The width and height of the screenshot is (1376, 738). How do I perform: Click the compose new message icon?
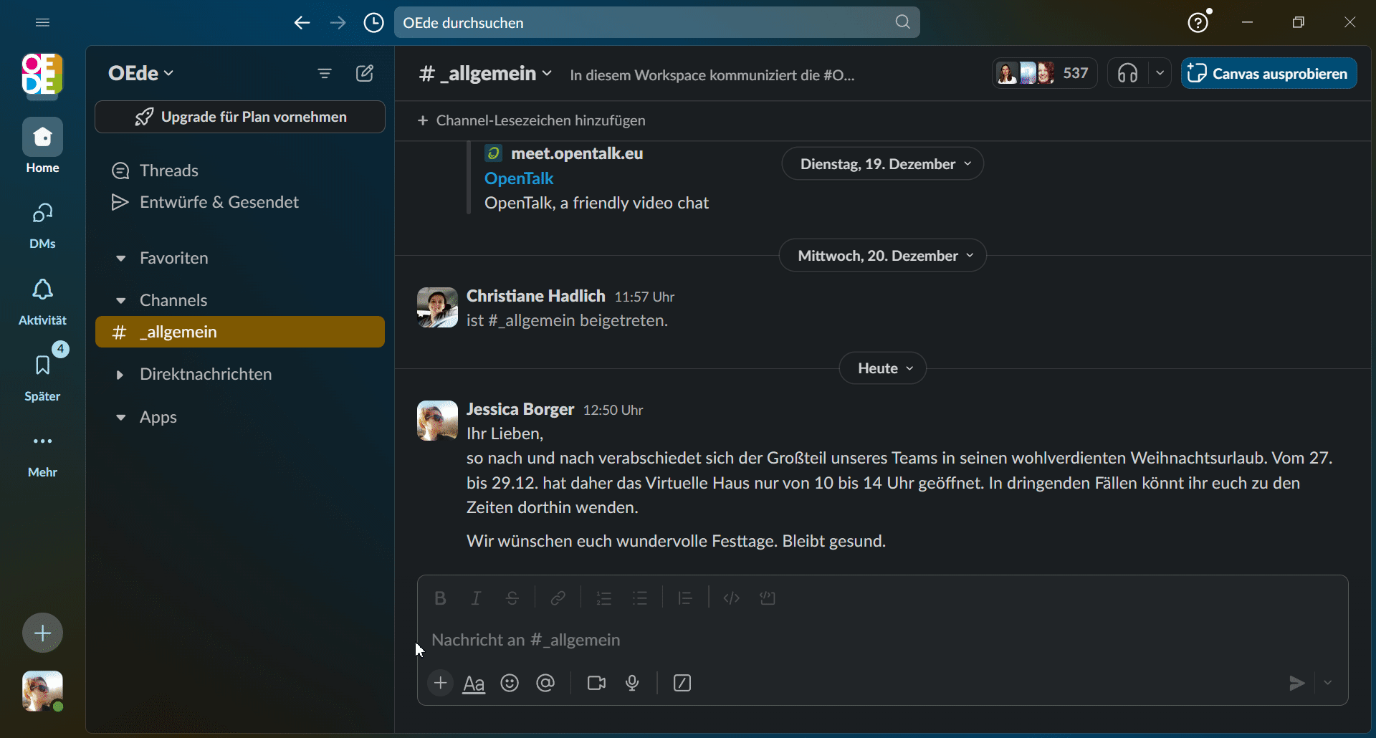[365, 73]
